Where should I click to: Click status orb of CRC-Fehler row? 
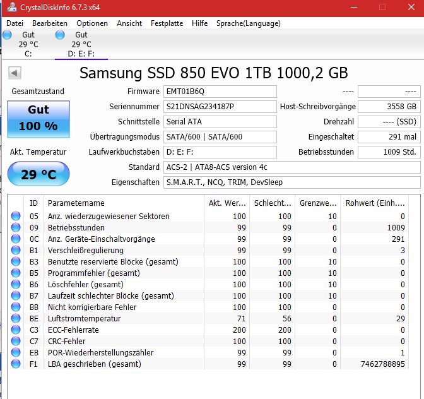tap(16, 341)
